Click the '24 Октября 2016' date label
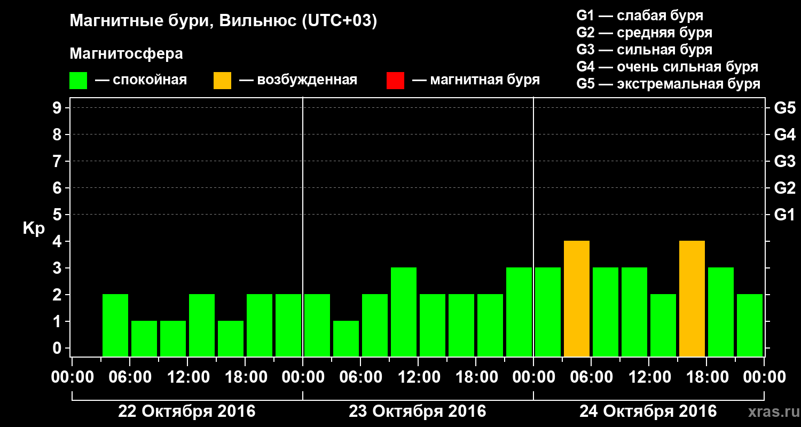Viewport: 801px width, 427px height. (648, 412)
